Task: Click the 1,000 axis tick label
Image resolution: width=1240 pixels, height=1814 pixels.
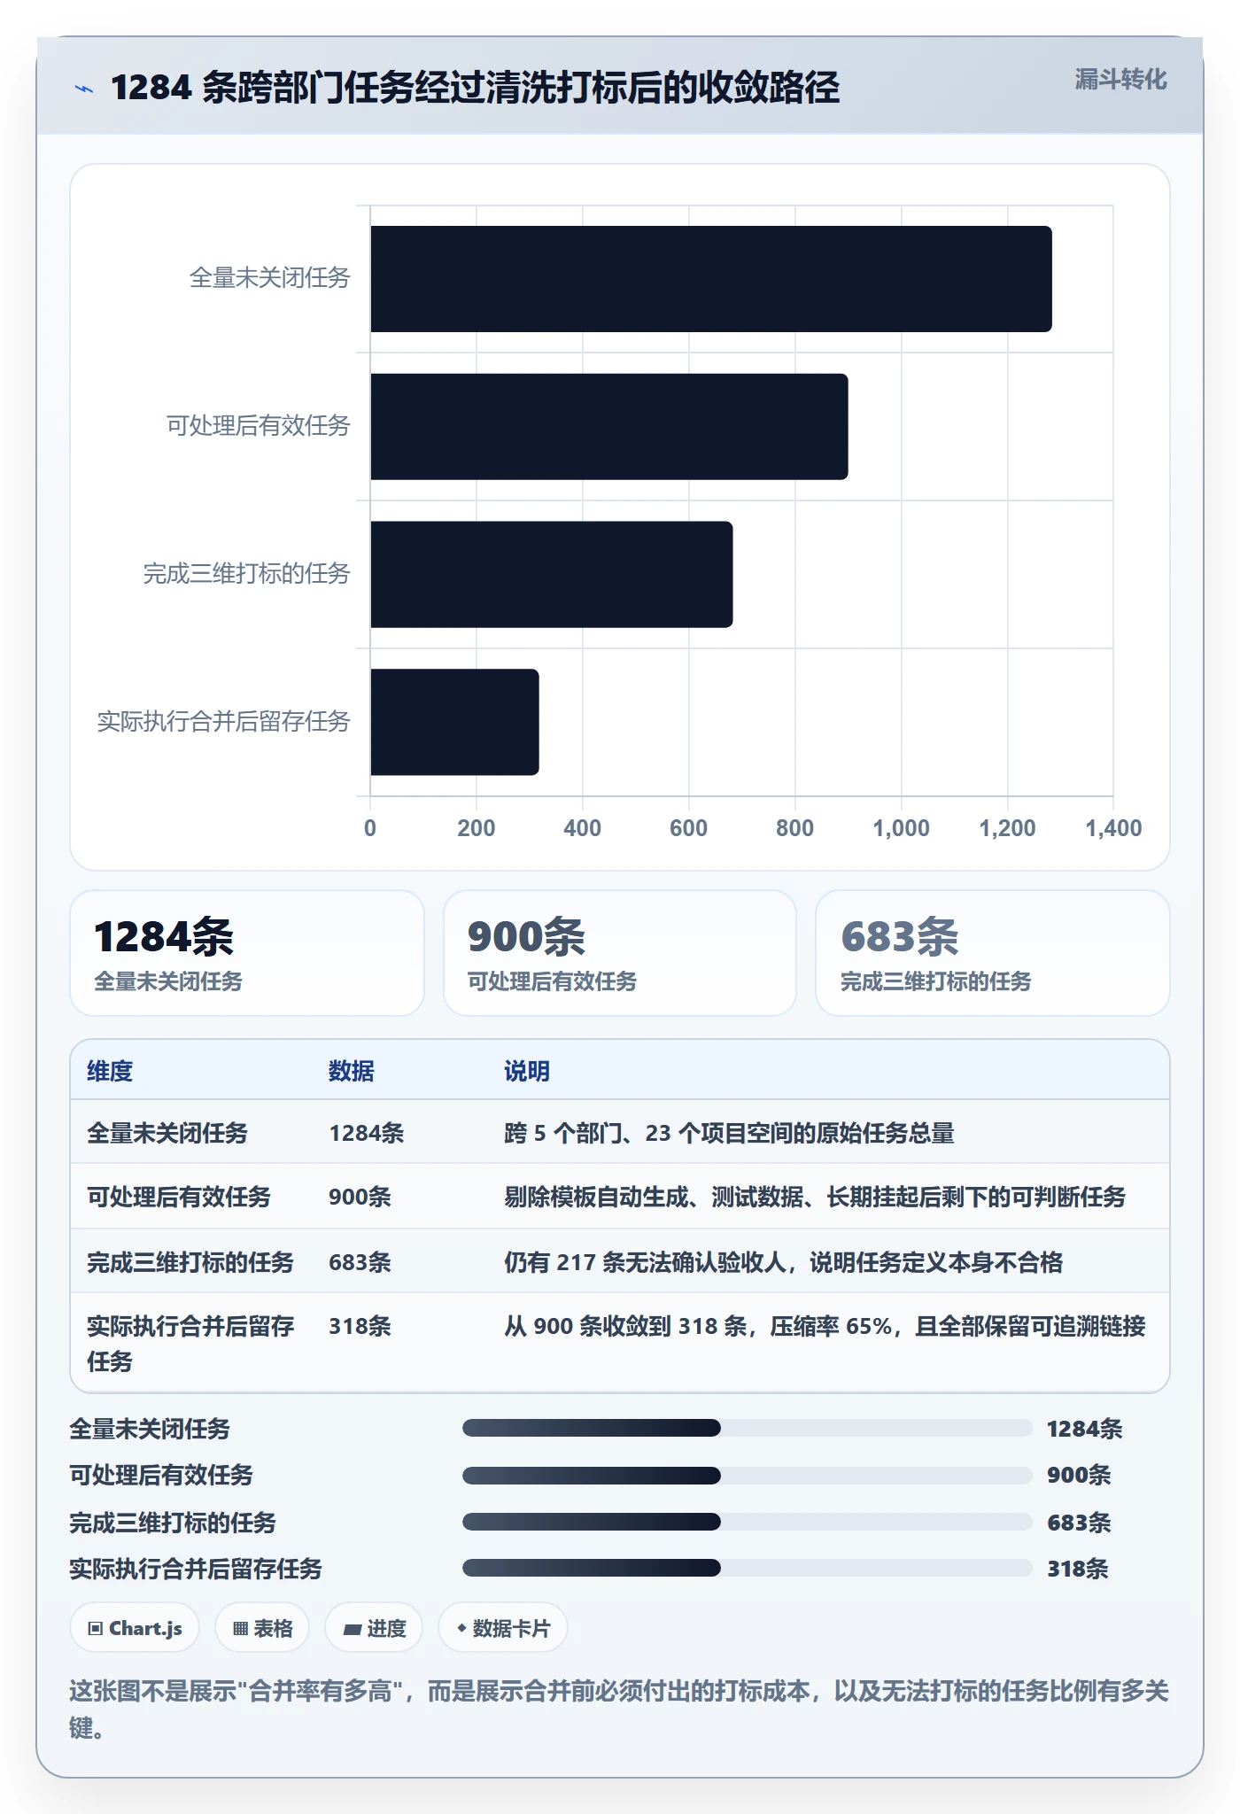Action: [901, 828]
